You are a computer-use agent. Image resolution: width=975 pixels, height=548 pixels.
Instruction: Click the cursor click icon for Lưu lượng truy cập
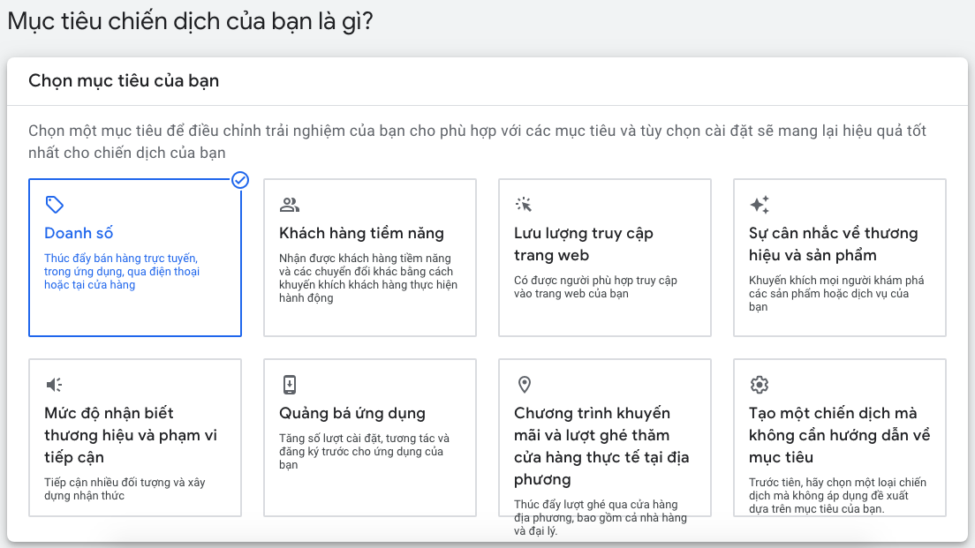click(524, 205)
